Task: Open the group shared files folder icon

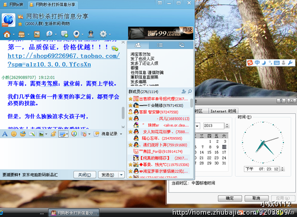Action: tap(21, 34)
